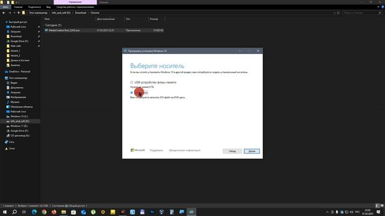Select the ISO file radio option
Screen dimensions: 385x216
(x=132, y=92)
